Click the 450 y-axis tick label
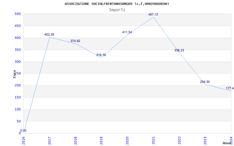The image size is (234, 146). click(18, 26)
